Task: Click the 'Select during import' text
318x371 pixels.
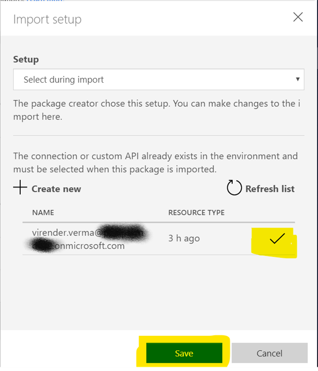Action: point(64,80)
